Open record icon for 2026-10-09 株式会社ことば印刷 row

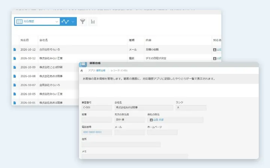(15, 67)
